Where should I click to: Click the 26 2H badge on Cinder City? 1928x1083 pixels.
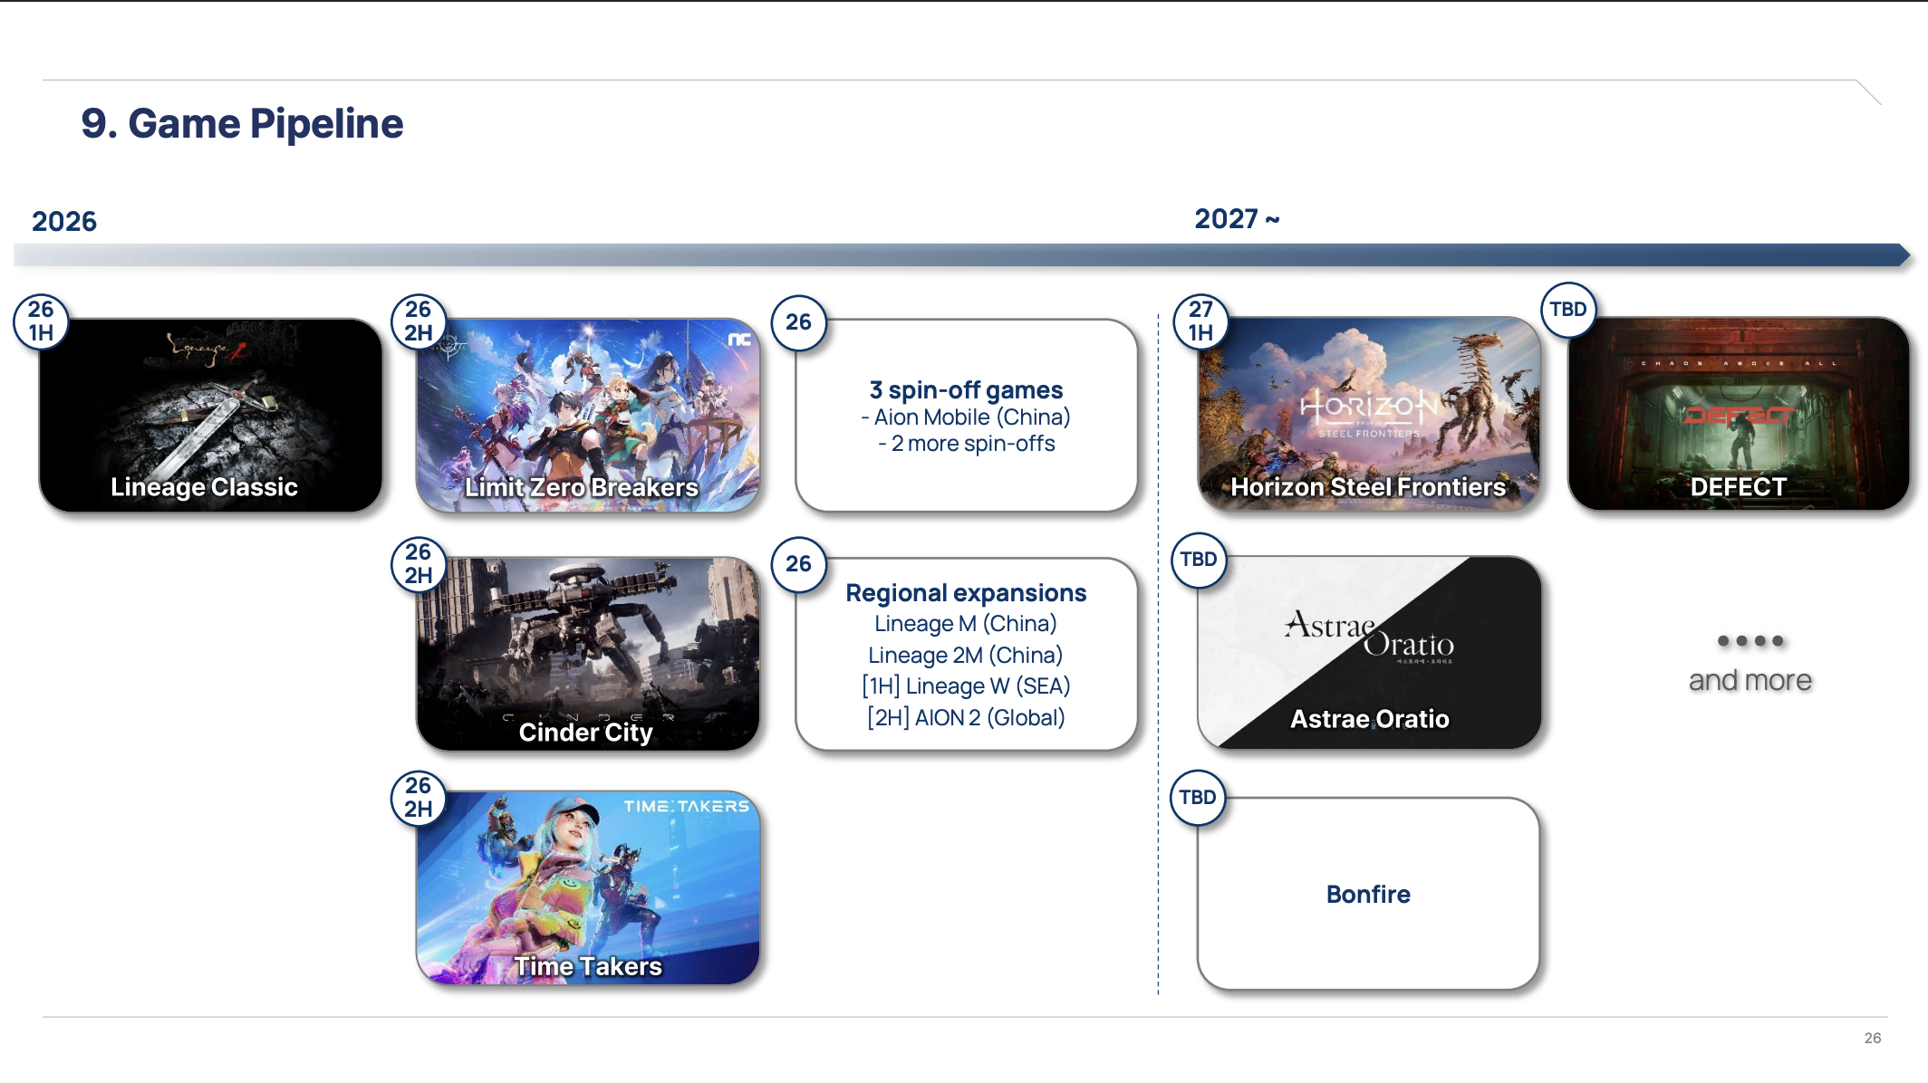[x=418, y=564]
